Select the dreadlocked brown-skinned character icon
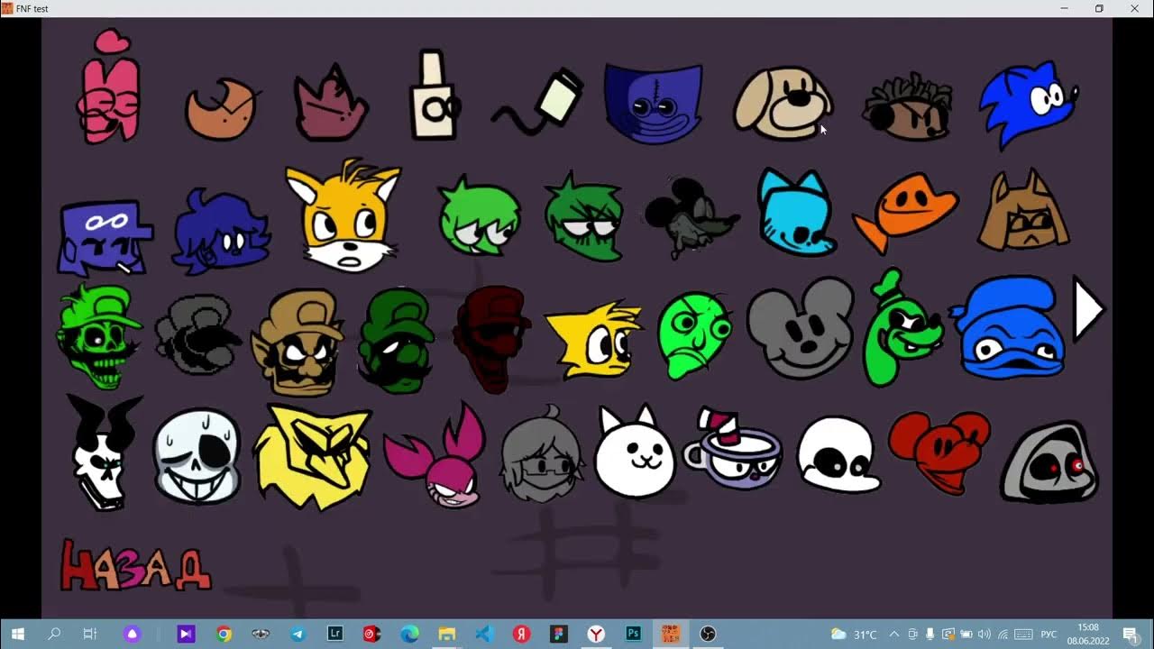Screen dimensions: 1154x649 908,106
